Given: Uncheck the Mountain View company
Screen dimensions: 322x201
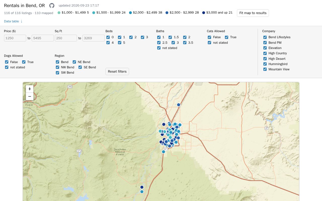Looking at the screenshot, I should (265, 69).
